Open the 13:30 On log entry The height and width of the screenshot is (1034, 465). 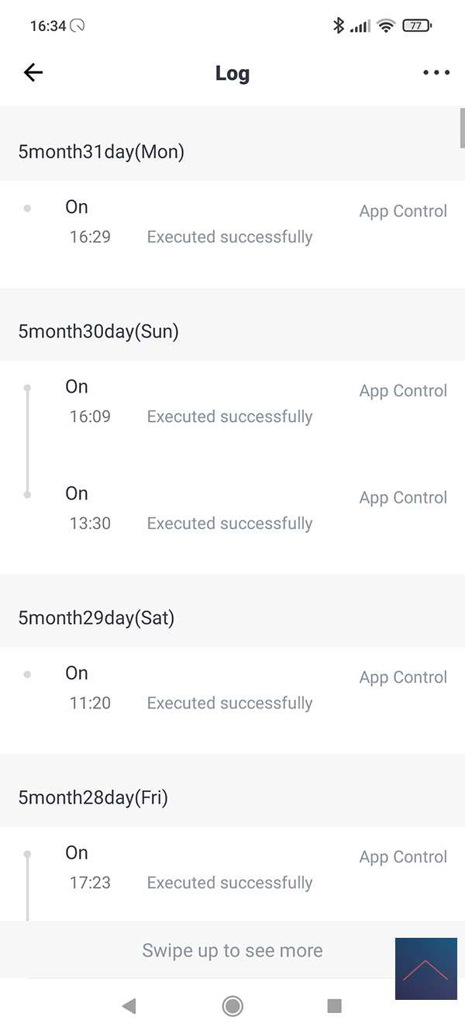point(232,509)
